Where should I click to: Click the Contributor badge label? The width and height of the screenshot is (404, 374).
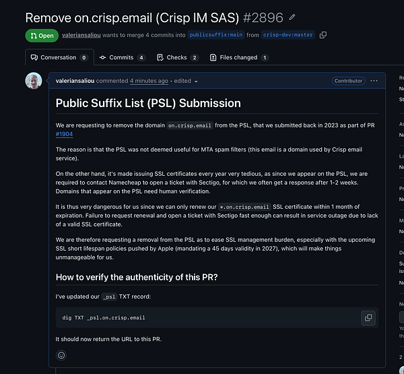coord(348,81)
